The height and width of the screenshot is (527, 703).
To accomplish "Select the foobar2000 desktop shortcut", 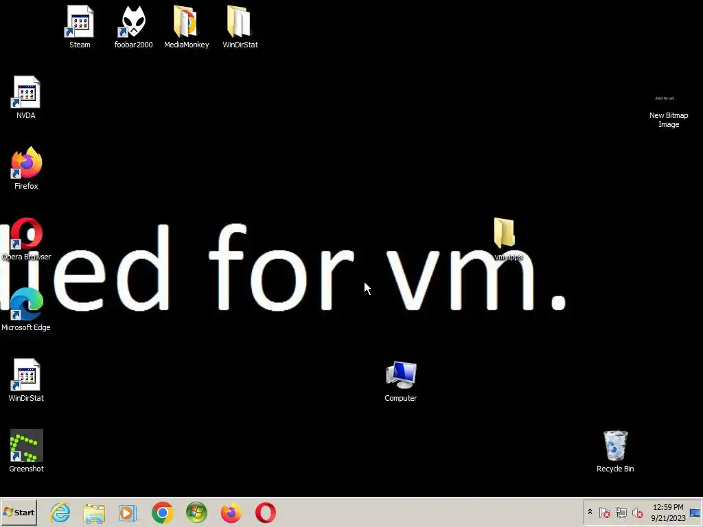I will click(133, 27).
